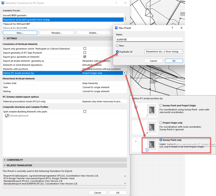
Task: Click the Project Origin only preview icon
Action: coord(151,126)
